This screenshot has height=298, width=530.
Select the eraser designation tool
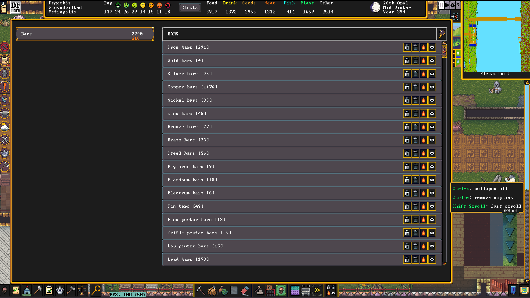(245, 290)
